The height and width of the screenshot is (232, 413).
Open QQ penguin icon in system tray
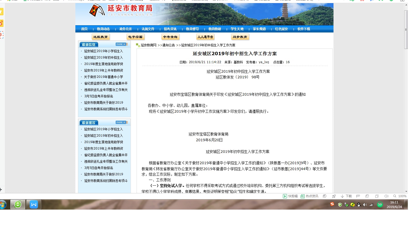[x=359, y=205]
